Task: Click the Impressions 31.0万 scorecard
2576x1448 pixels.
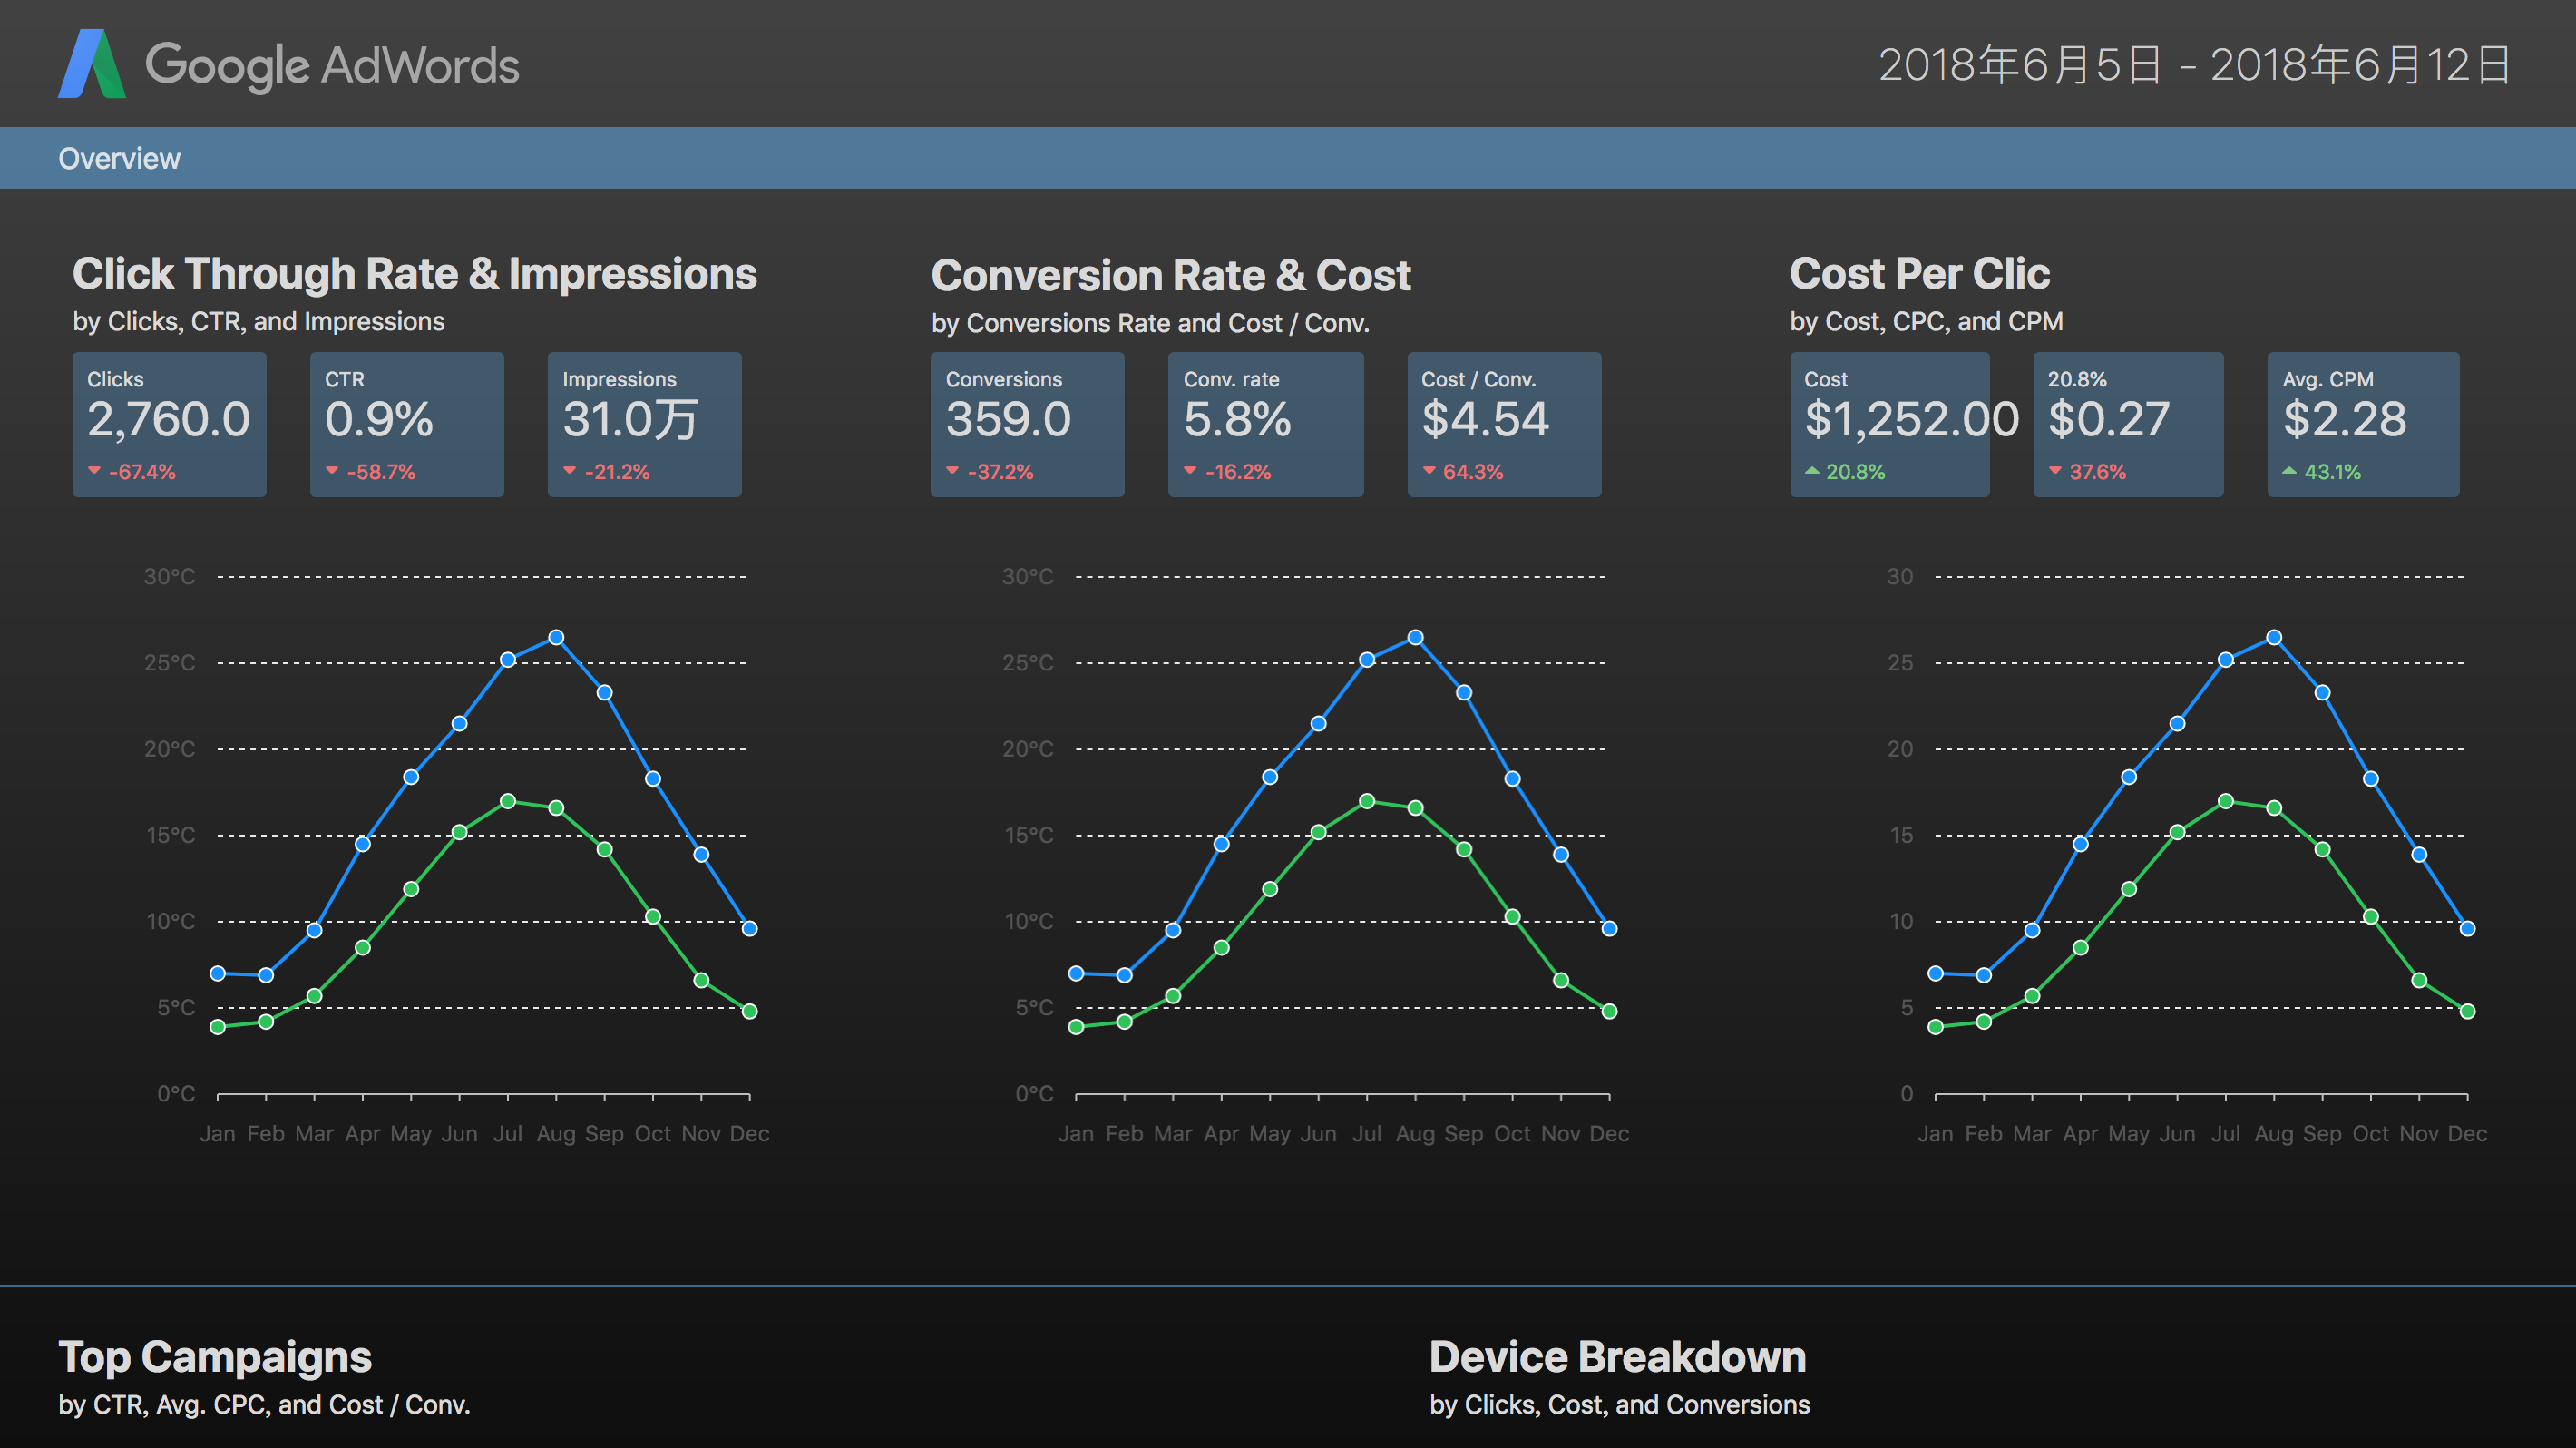Action: point(644,424)
